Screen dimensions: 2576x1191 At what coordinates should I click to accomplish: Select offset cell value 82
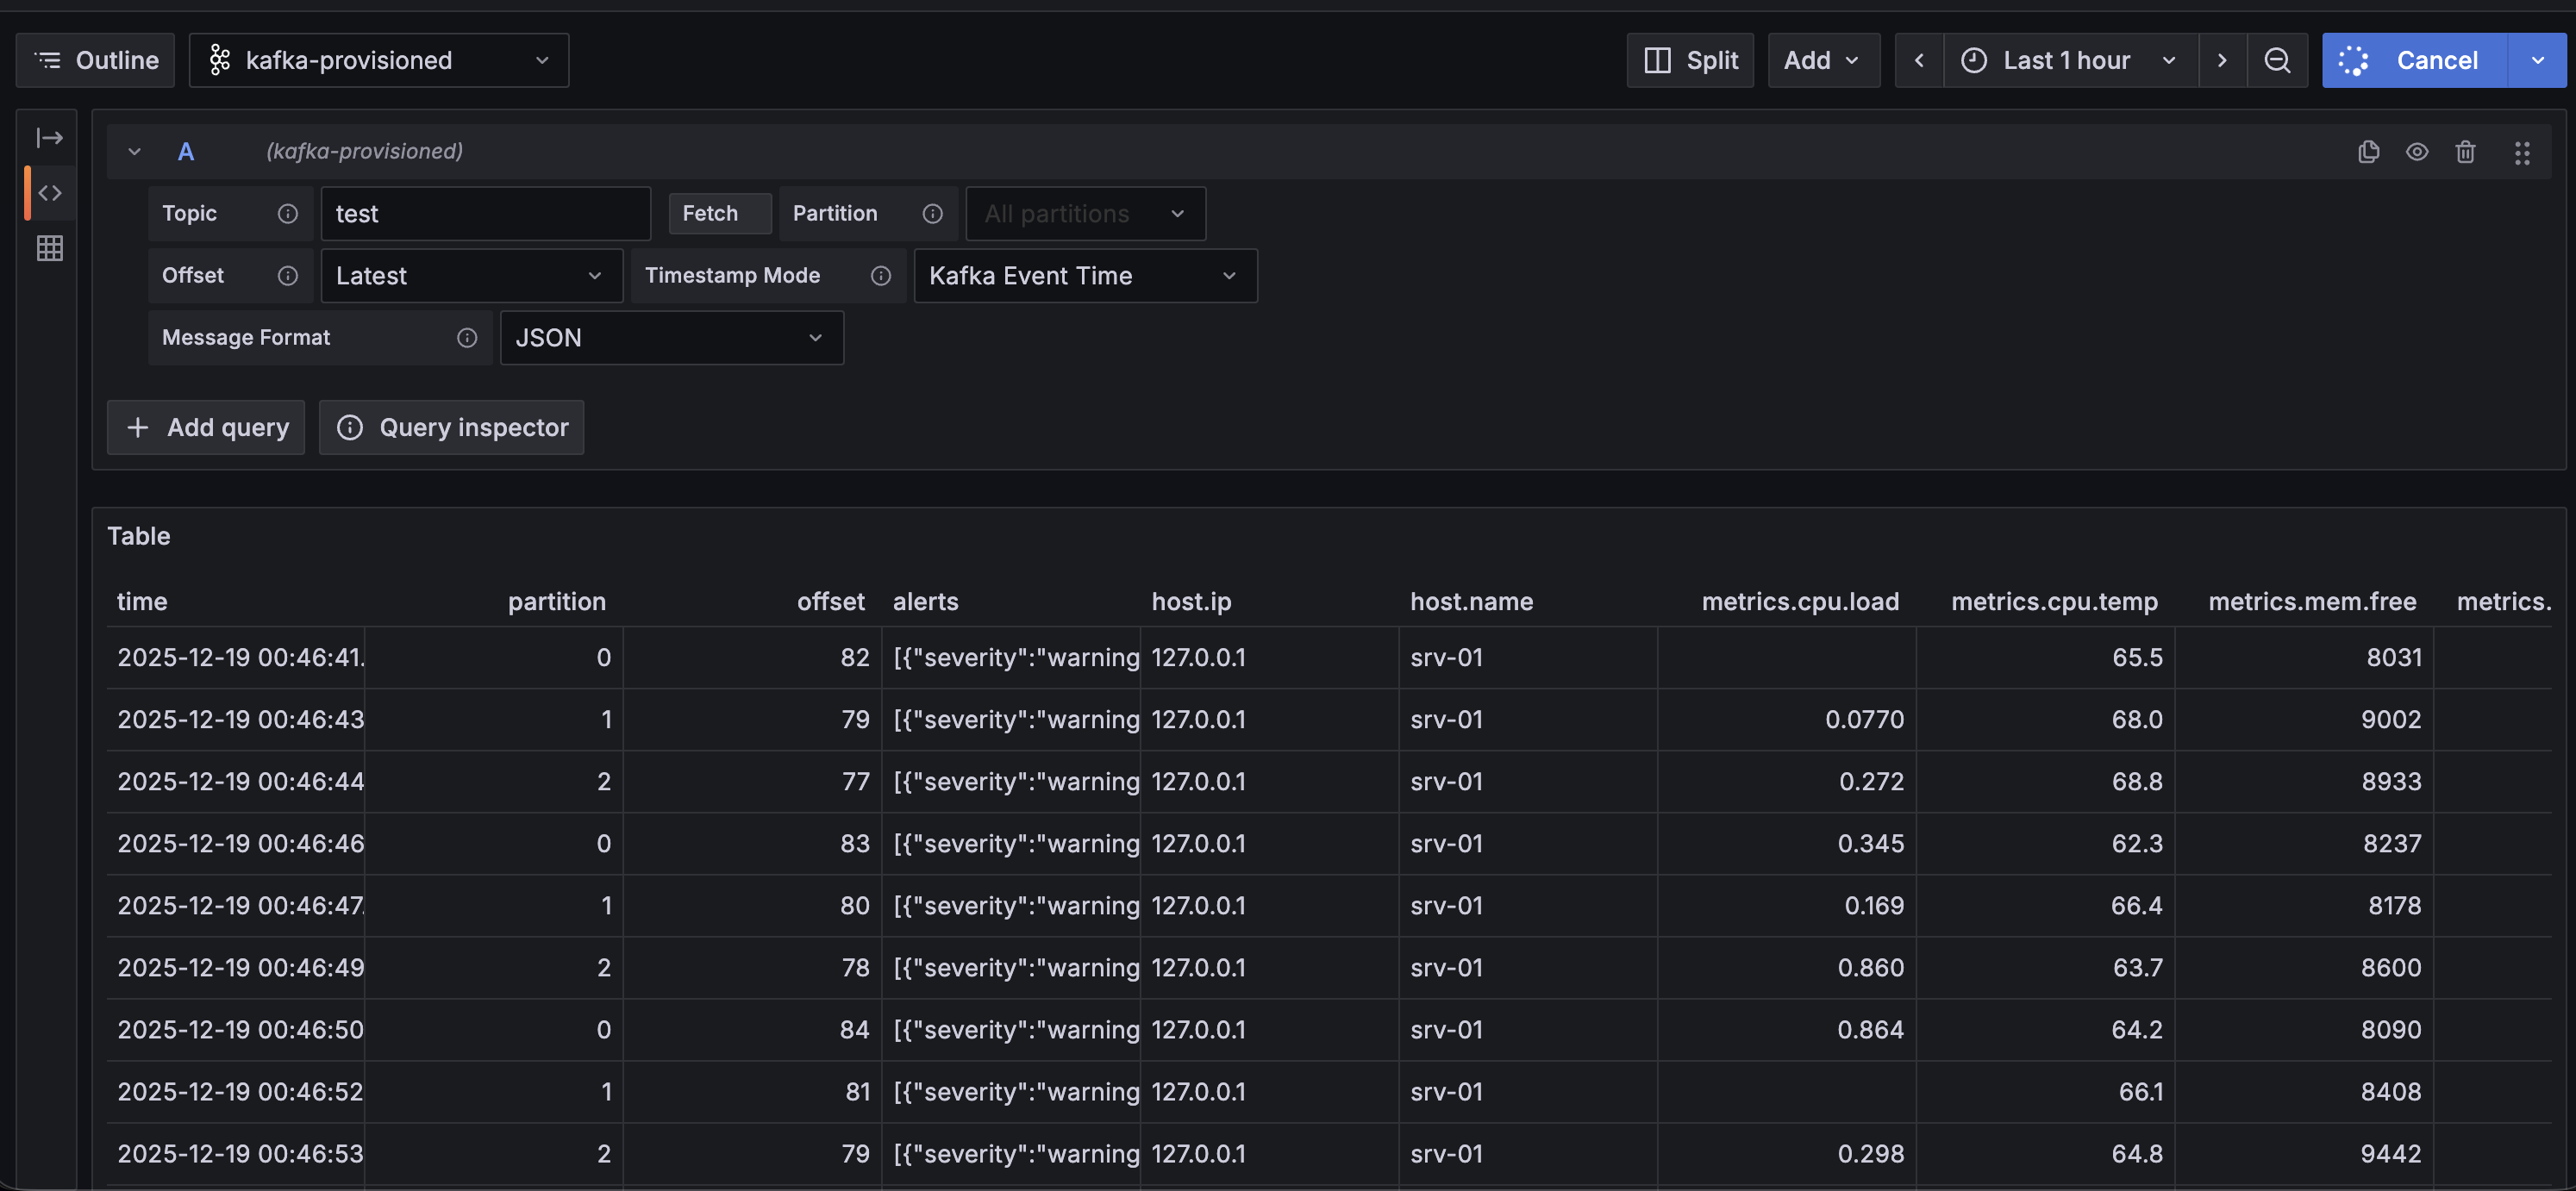pos(752,657)
